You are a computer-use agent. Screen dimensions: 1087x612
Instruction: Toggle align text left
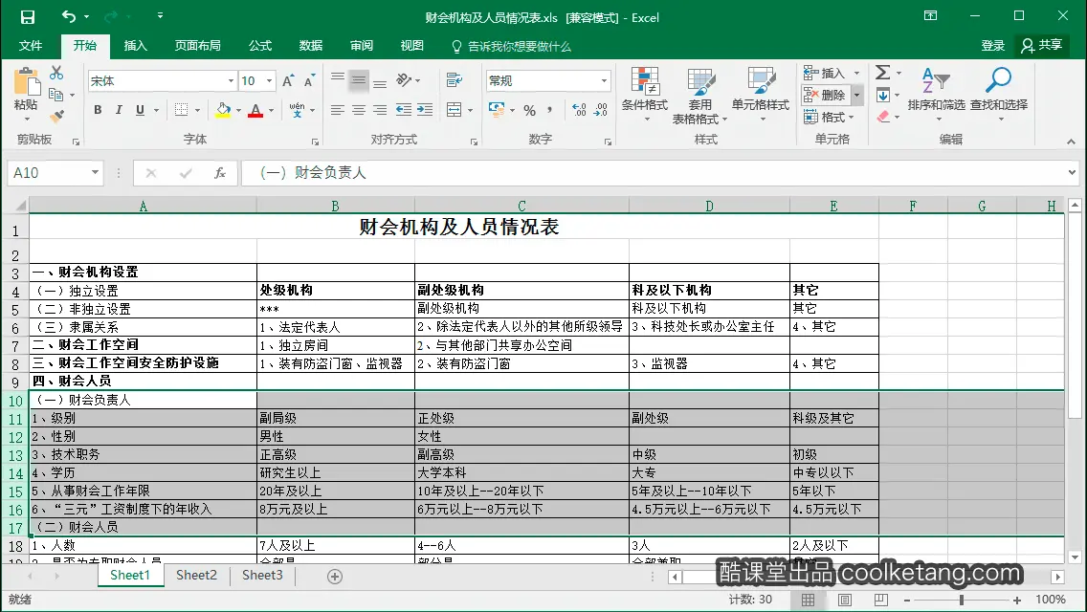[x=338, y=110]
